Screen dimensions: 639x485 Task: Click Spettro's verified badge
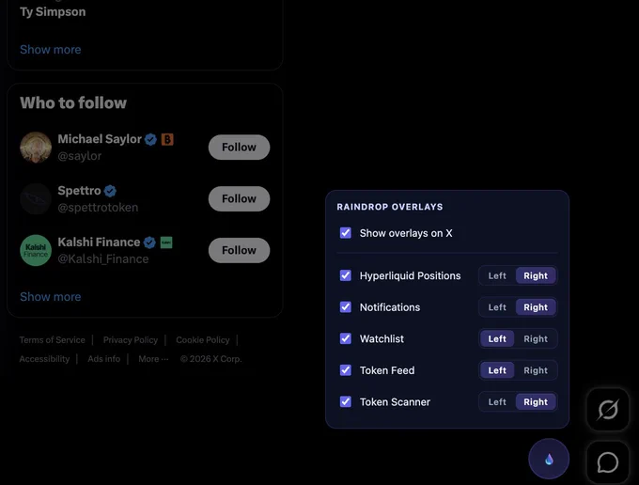click(x=110, y=191)
